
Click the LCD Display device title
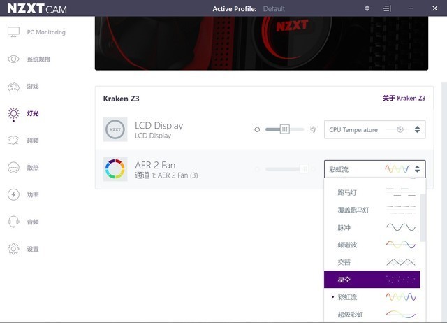click(x=159, y=125)
